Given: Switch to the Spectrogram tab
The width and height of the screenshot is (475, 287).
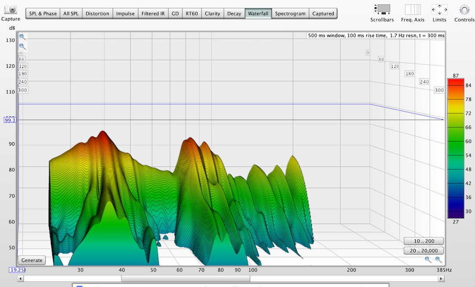Looking at the screenshot, I should coord(290,14).
